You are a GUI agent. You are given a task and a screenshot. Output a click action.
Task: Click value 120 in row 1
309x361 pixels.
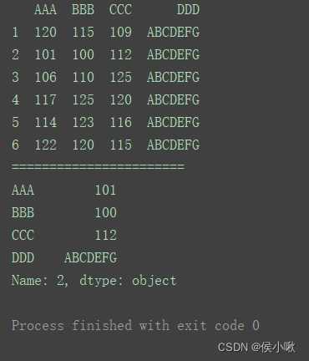coord(46,32)
